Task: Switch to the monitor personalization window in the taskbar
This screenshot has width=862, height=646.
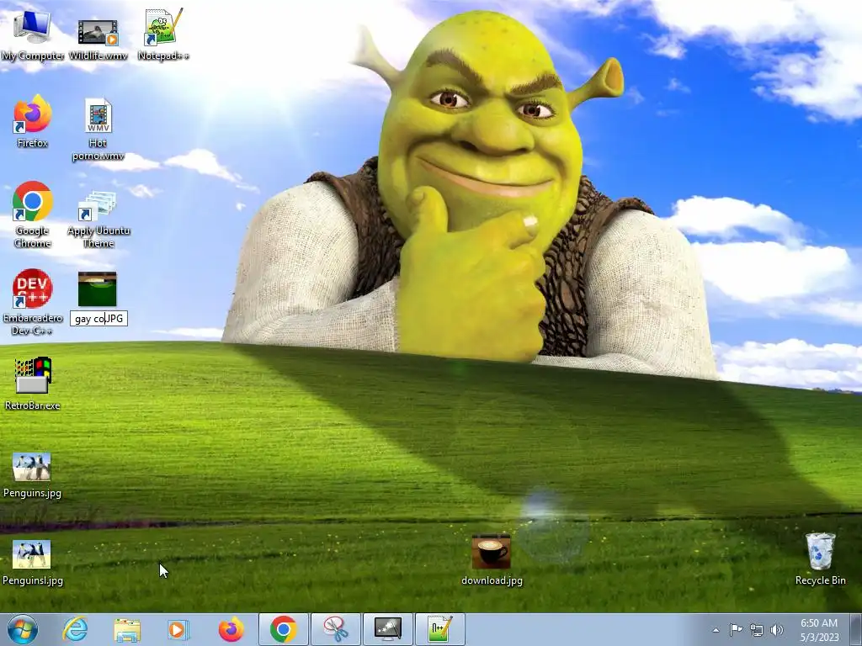Action: [x=388, y=629]
